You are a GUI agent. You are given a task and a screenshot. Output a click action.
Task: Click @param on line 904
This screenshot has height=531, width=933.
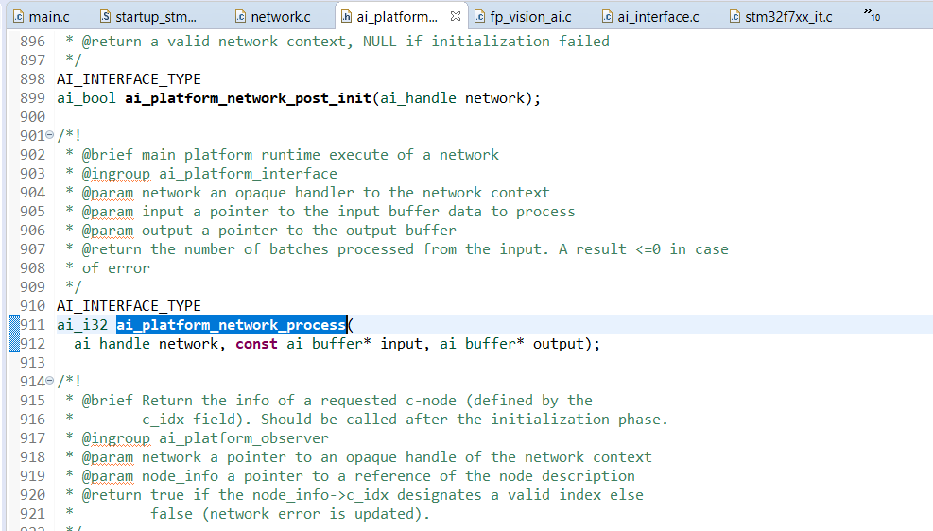[x=108, y=193]
